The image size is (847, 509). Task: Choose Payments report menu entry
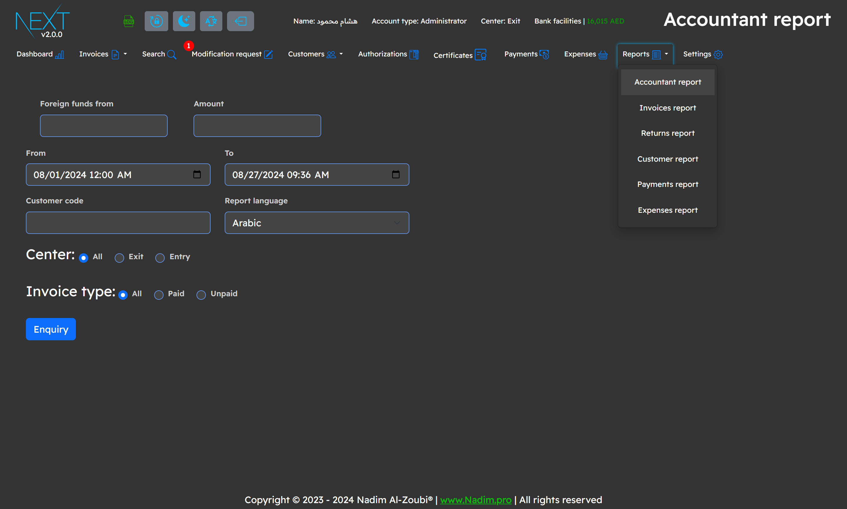[668, 185]
